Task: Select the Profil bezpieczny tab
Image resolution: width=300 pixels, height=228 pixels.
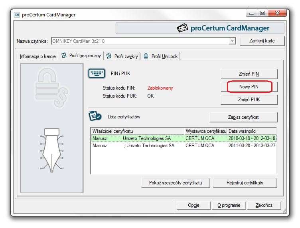Action: [81, 56]
